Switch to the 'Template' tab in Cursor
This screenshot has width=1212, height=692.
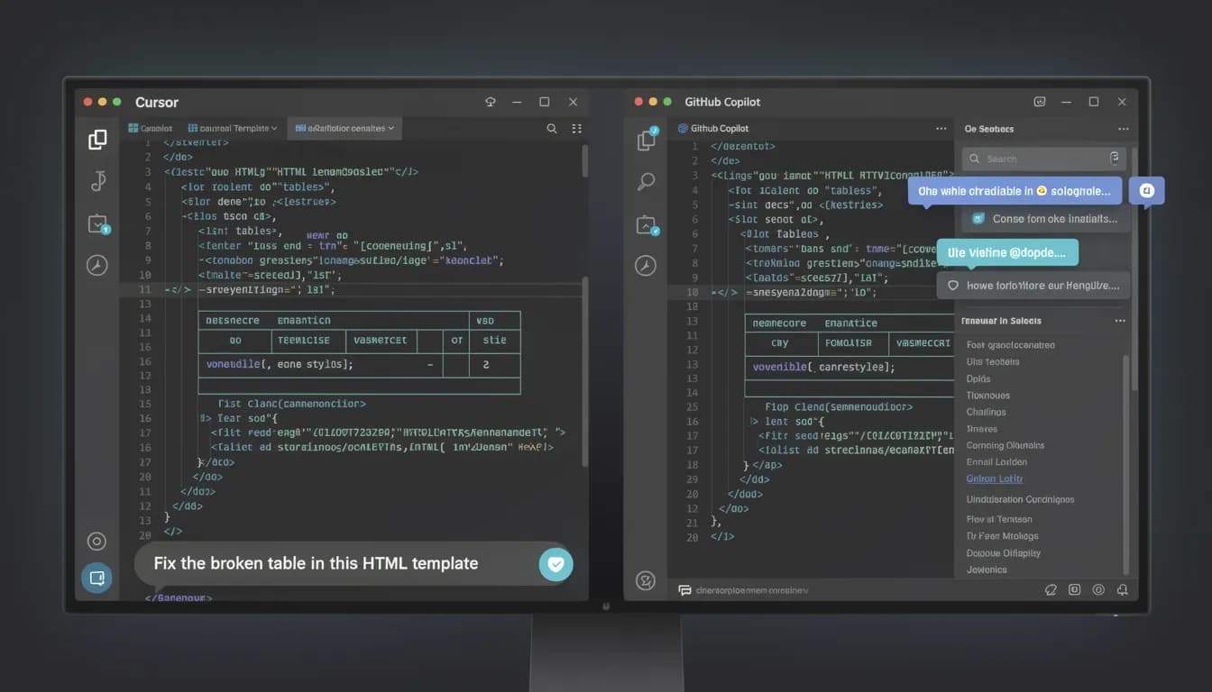234,129
